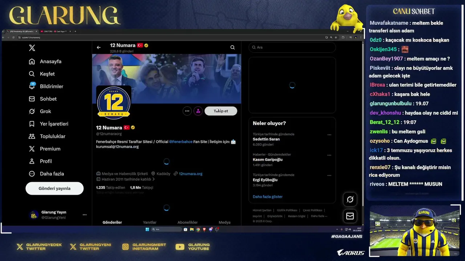Open Grok from the sidebar
The height and width of the screenshot is (261, 465).
coord(40,111)
